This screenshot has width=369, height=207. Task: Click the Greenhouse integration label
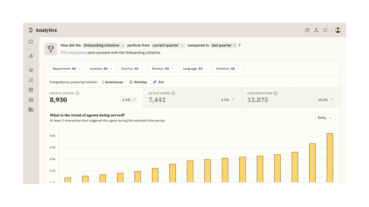point(112,82)
